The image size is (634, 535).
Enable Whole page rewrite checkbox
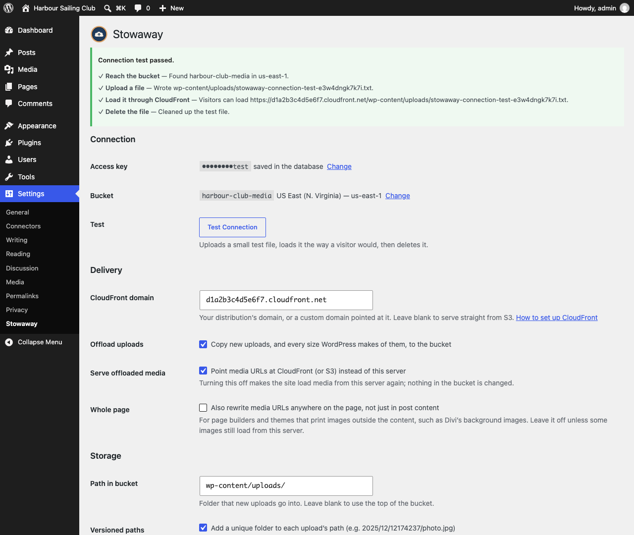[203, 408]
